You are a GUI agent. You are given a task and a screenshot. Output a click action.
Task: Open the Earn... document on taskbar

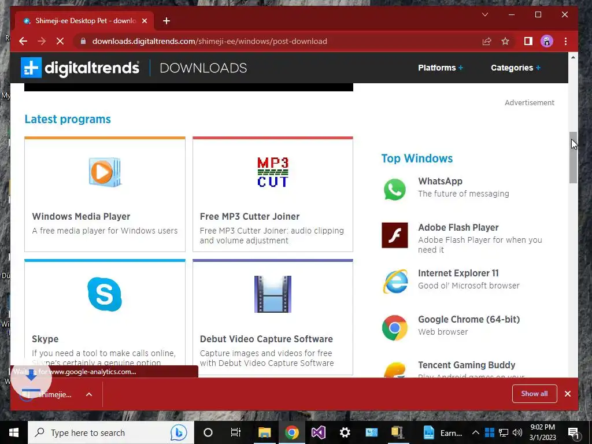[x=443, y=432]
